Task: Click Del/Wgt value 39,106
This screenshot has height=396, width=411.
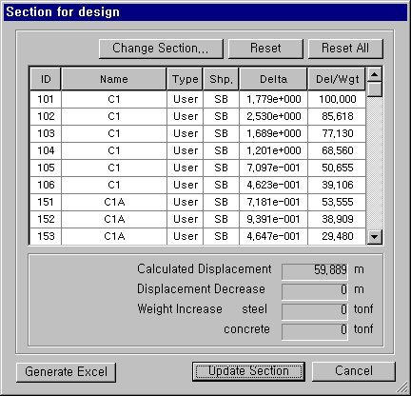Action: [337, 185]
